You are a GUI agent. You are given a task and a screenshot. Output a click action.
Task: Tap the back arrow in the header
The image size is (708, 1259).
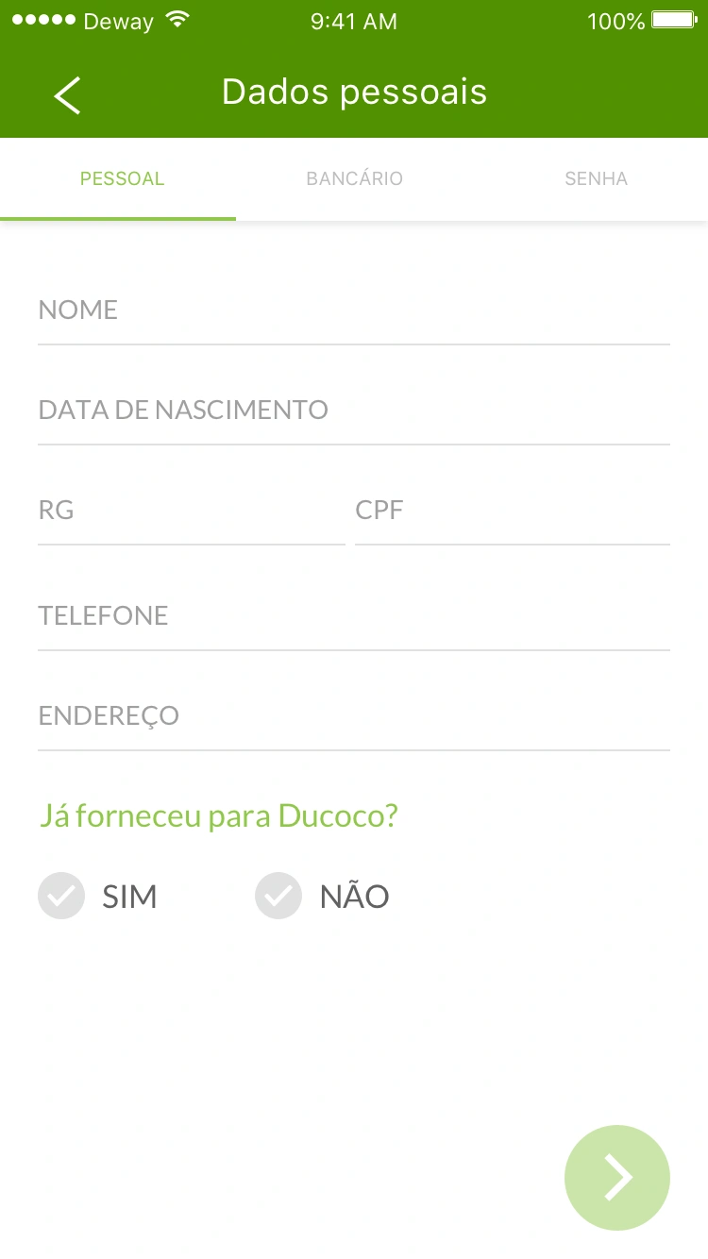[67, 95]
